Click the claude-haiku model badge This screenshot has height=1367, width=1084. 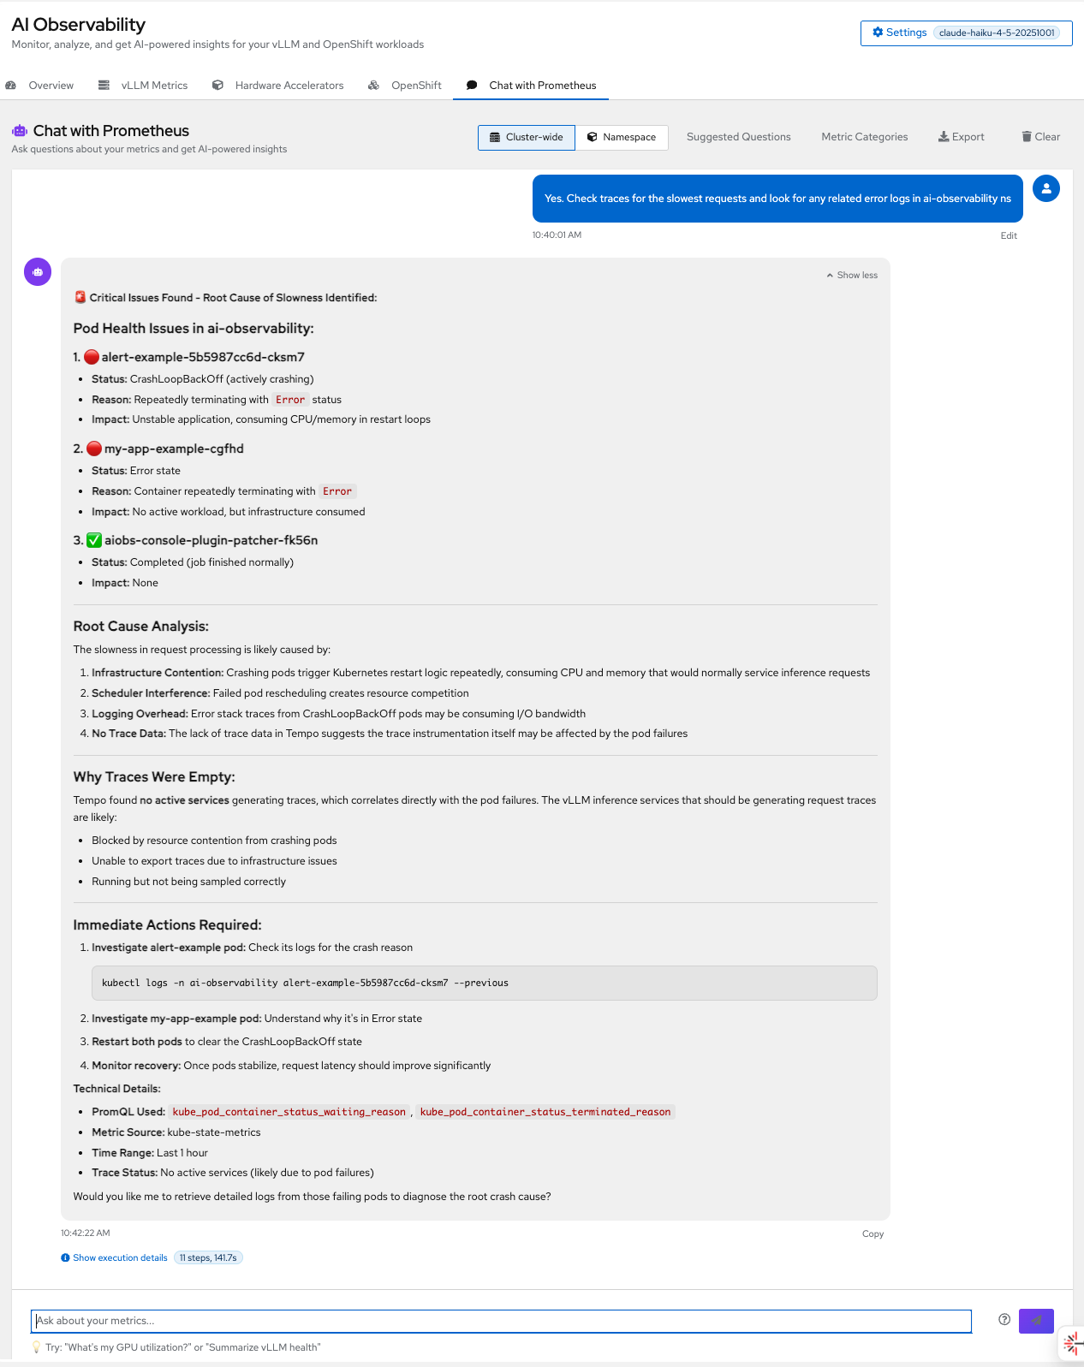[x=998, y=33]
